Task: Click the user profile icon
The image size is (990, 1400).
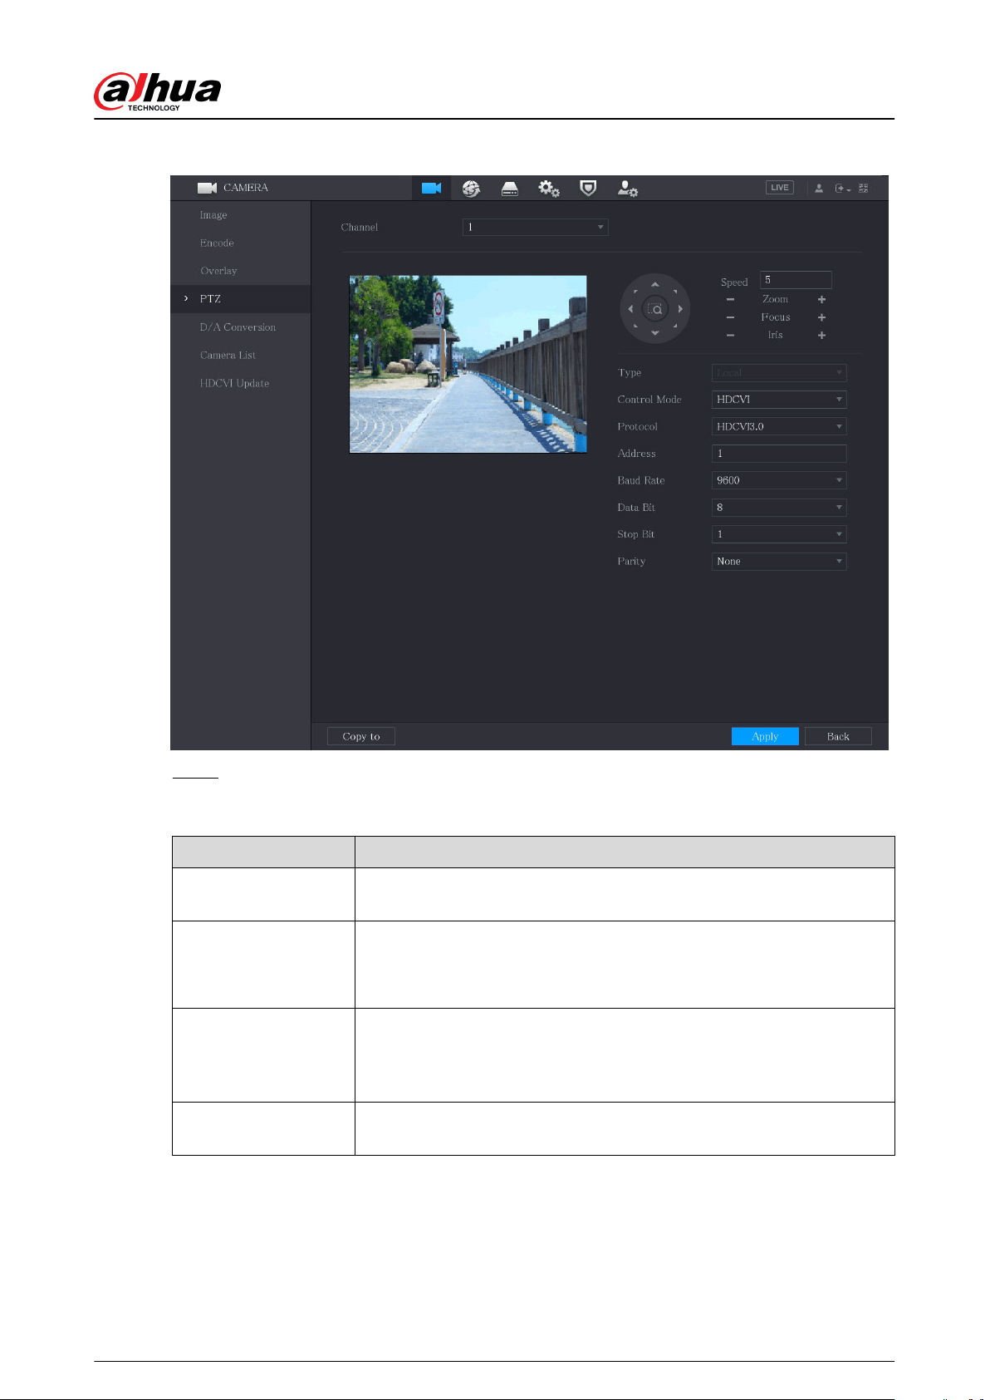Action: pos(819,189)
